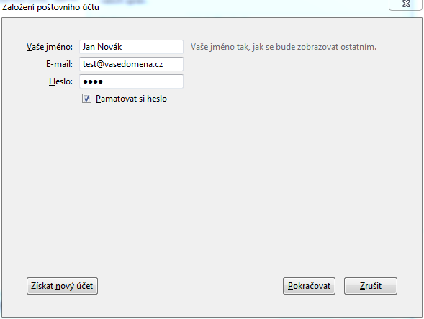Viewport: 424px width, 319px height.
Task: Click the word test before the @ sign
Action: (89, 64)
